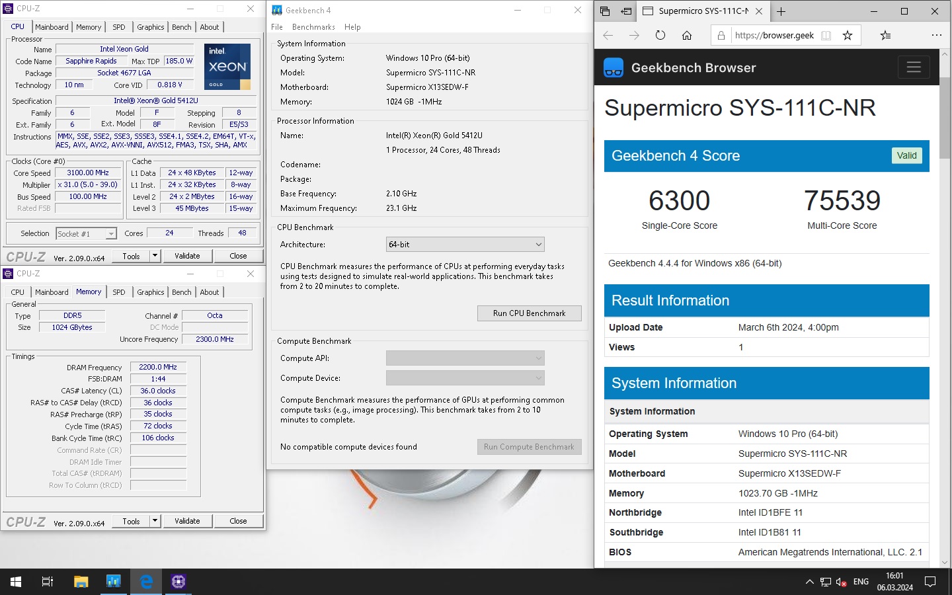Screen dimensions: 952x595
Task: Click set these tabs aside icon
Action: [626, 11]
